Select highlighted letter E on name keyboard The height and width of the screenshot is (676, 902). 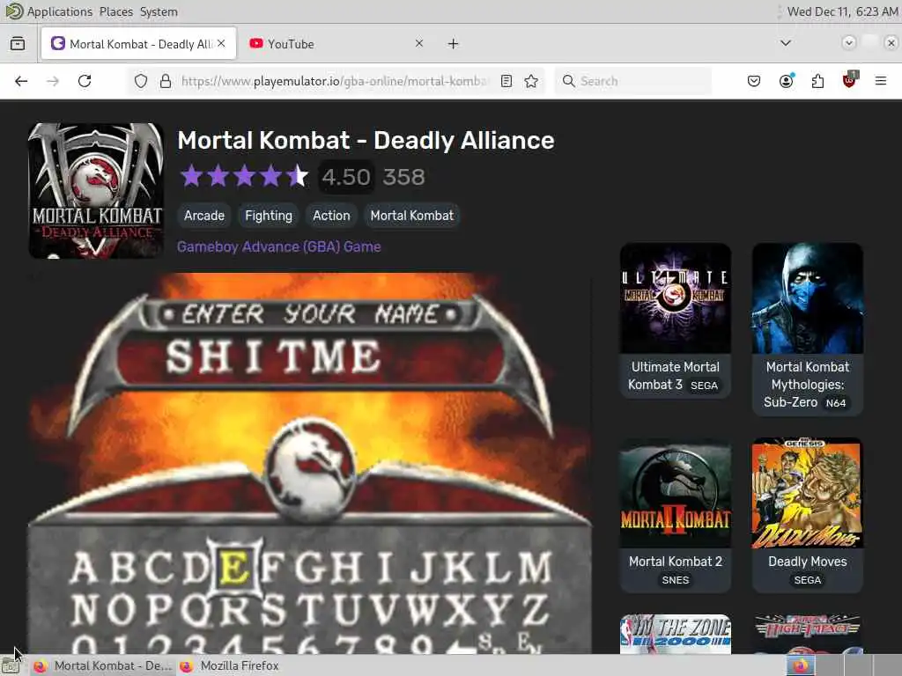pyautogui.click(x=233, y=568)
